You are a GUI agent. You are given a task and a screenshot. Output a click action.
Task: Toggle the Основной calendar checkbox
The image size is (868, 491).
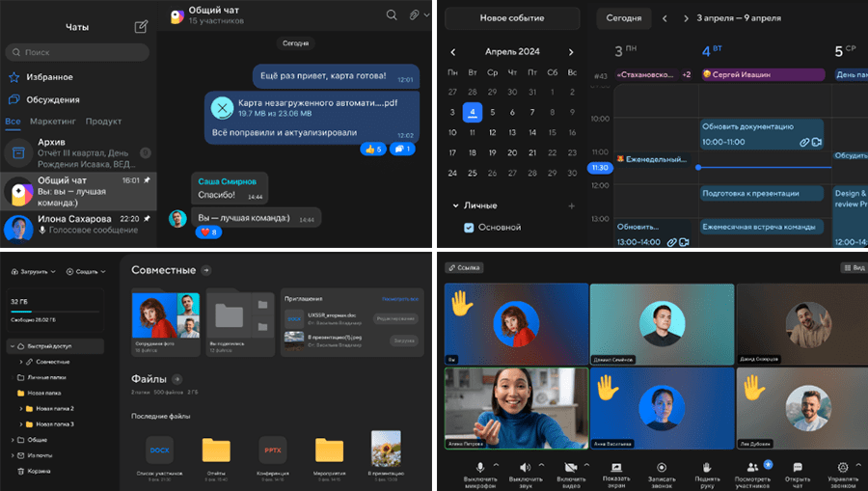coord(469,228)
